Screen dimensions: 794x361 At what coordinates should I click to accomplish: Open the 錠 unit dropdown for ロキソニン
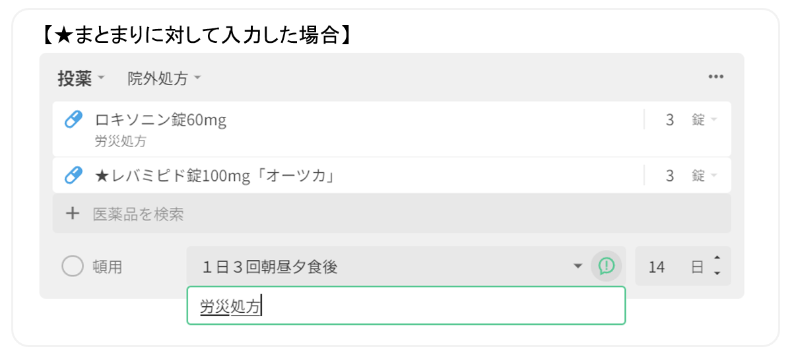(704, 120)
